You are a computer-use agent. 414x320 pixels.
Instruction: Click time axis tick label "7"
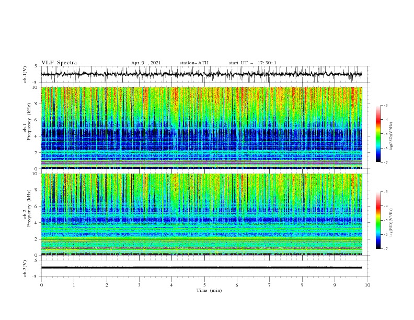270,285
